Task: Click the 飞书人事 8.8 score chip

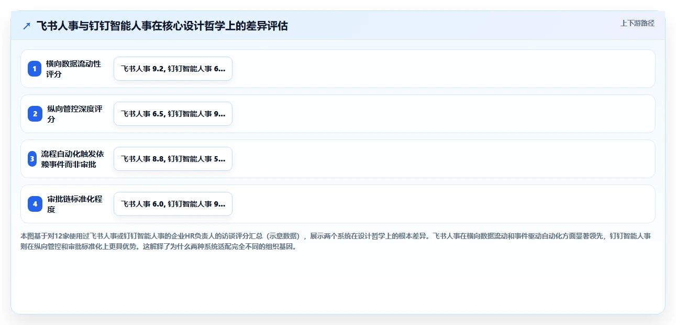Action: click(173, 159)
